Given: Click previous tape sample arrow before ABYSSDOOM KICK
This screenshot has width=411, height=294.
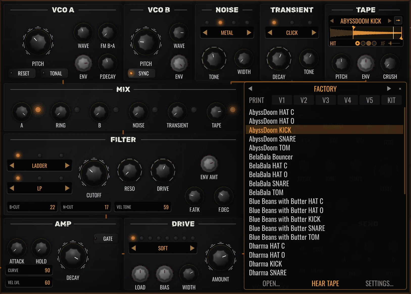Looking at the screenshot, I should click(332, 21).
